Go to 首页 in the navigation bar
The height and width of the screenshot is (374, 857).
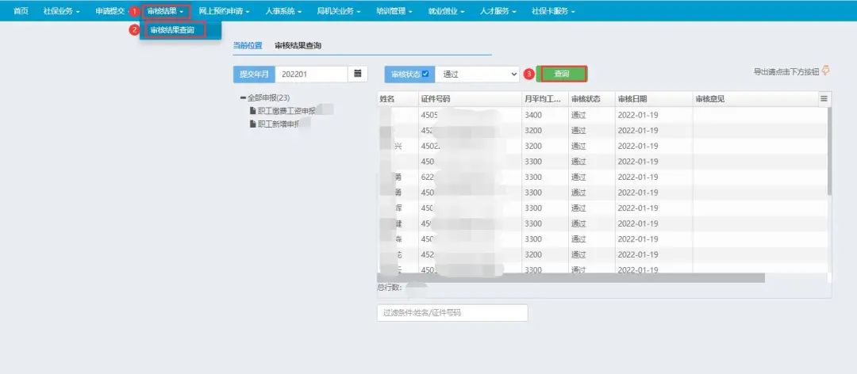21,11
